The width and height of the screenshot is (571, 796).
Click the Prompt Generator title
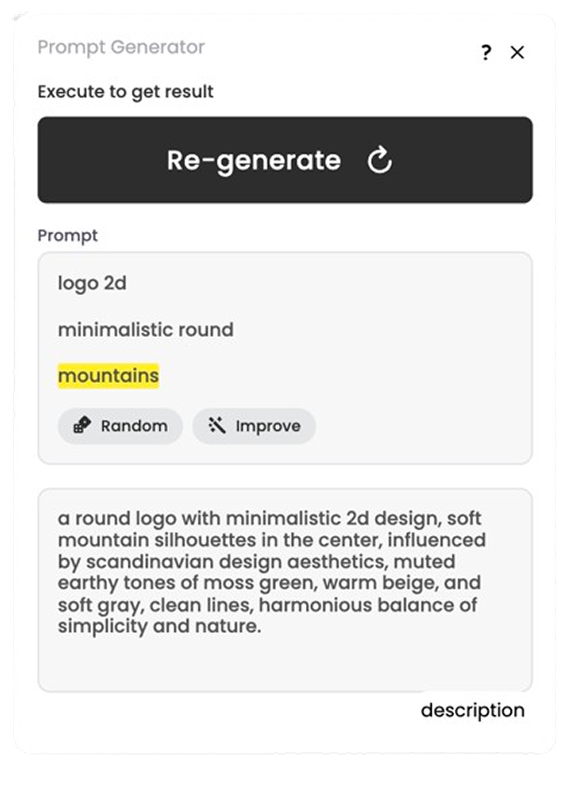click(x=121, y=47)
